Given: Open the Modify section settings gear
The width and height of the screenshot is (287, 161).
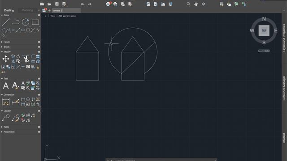Looking at the screenshot, I should click(39, 52).
